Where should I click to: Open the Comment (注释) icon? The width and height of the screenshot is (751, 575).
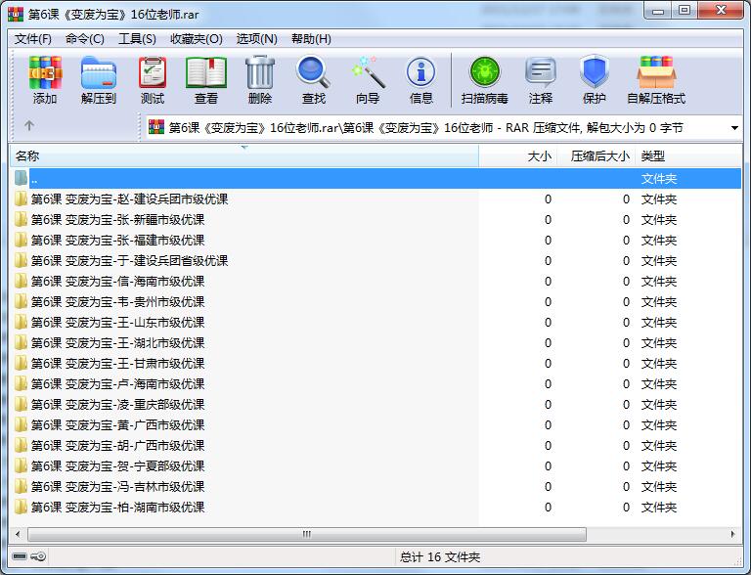541,72
